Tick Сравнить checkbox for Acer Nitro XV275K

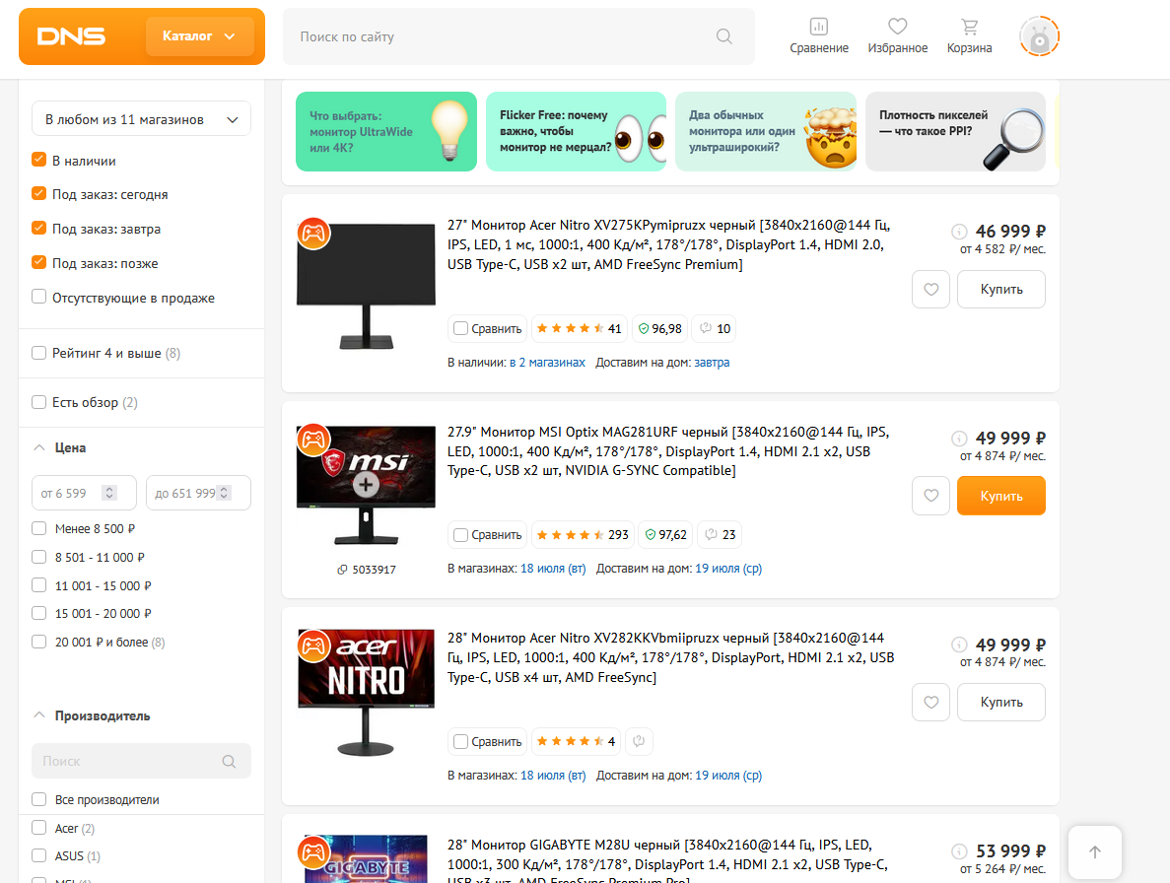[460, 328]
